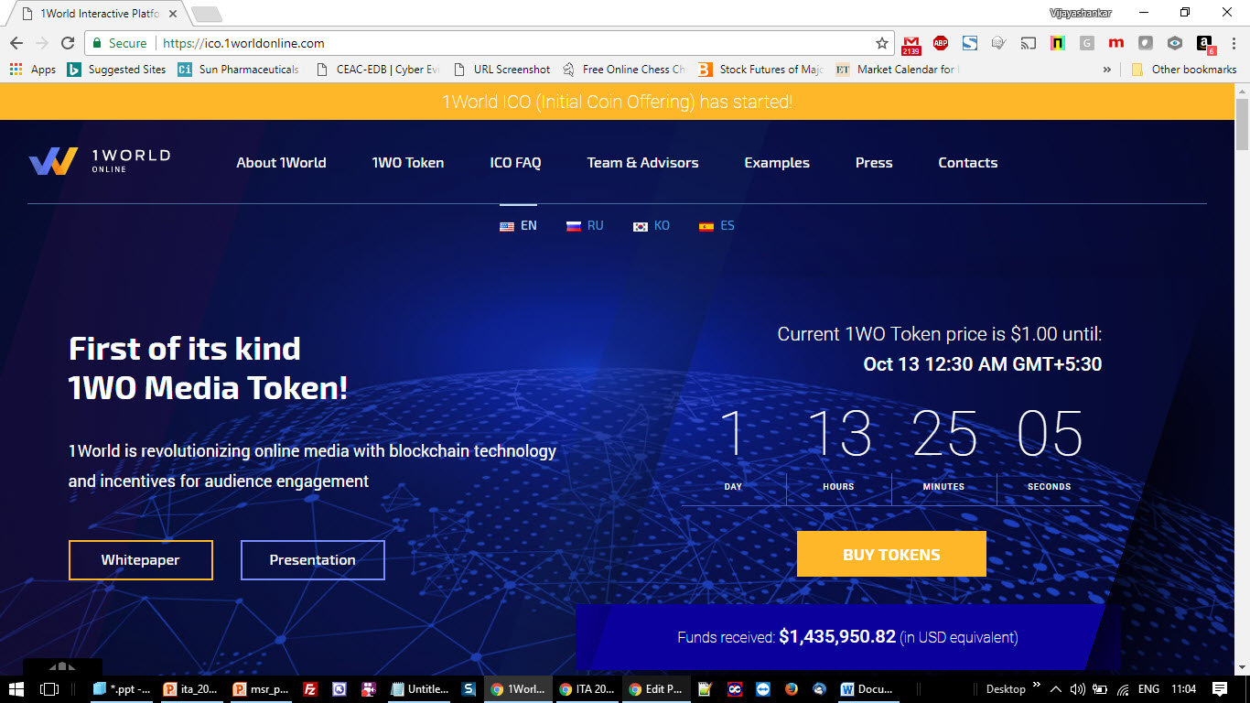Viewport: 1250px width, 703px height.
Task: Open the Gmail checker extension showing 2139
Action: click(911, 43)
